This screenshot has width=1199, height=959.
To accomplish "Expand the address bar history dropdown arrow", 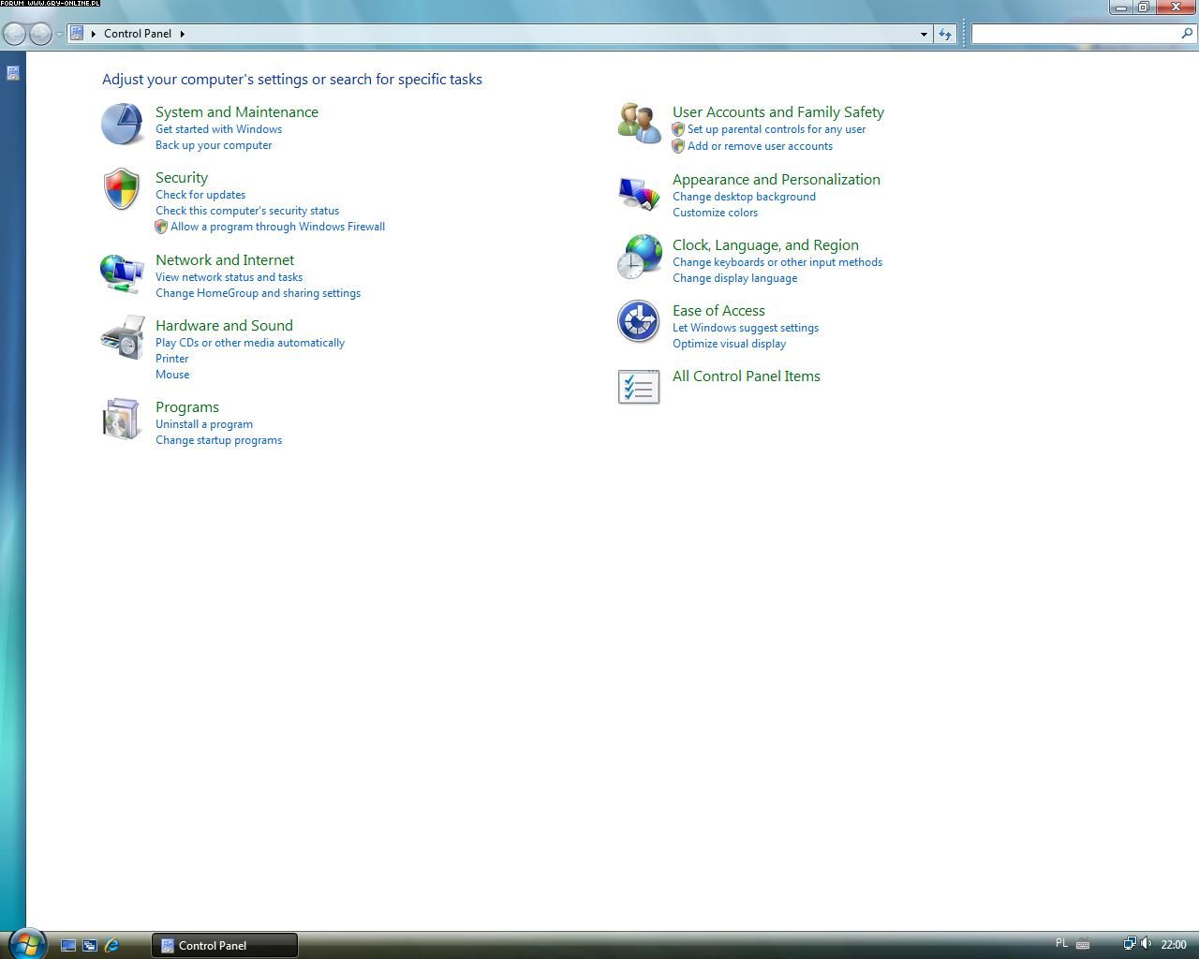I will (x=924, y=34).
